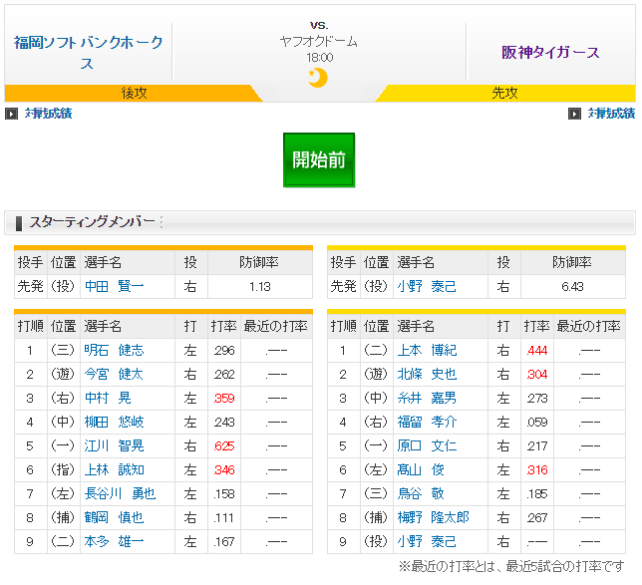This screenshot has height=585, width=642.
Task: Click the 後攻 orange banner
Action: (134, 93)
